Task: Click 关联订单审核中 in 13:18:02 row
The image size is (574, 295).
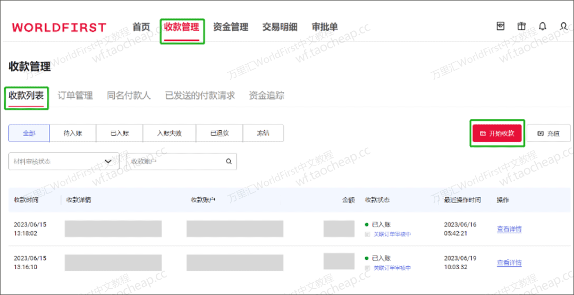Action: [x=392, y=234]
